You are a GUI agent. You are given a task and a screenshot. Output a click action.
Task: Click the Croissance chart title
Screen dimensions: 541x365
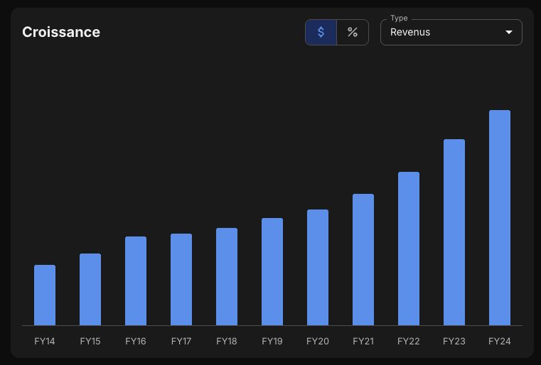(x=61, y=32)
